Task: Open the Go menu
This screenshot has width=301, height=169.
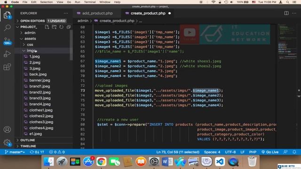Action: click(69, 2)
